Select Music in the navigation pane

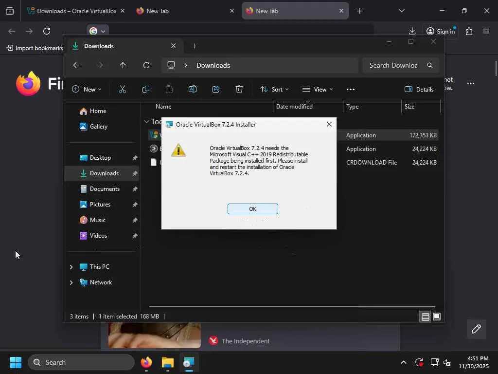(102, 220)
